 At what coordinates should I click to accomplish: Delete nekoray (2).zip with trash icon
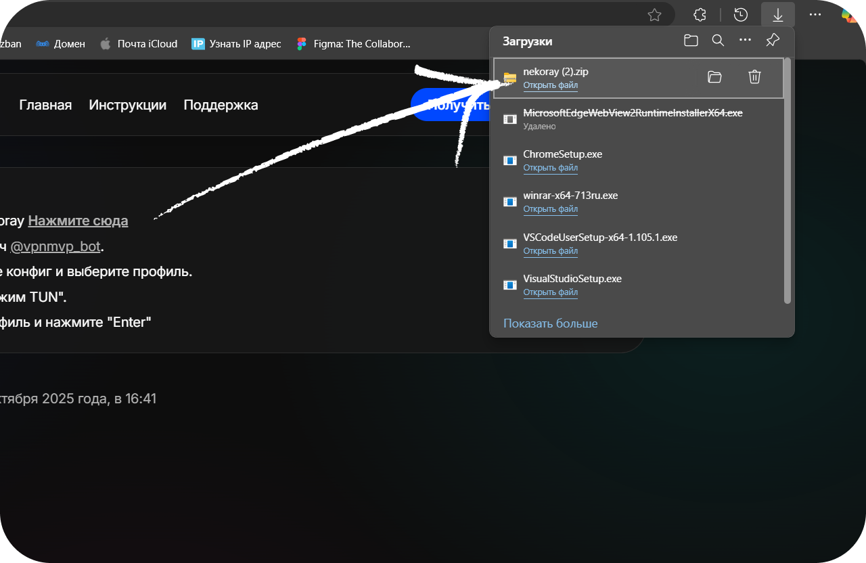[755, 77]
